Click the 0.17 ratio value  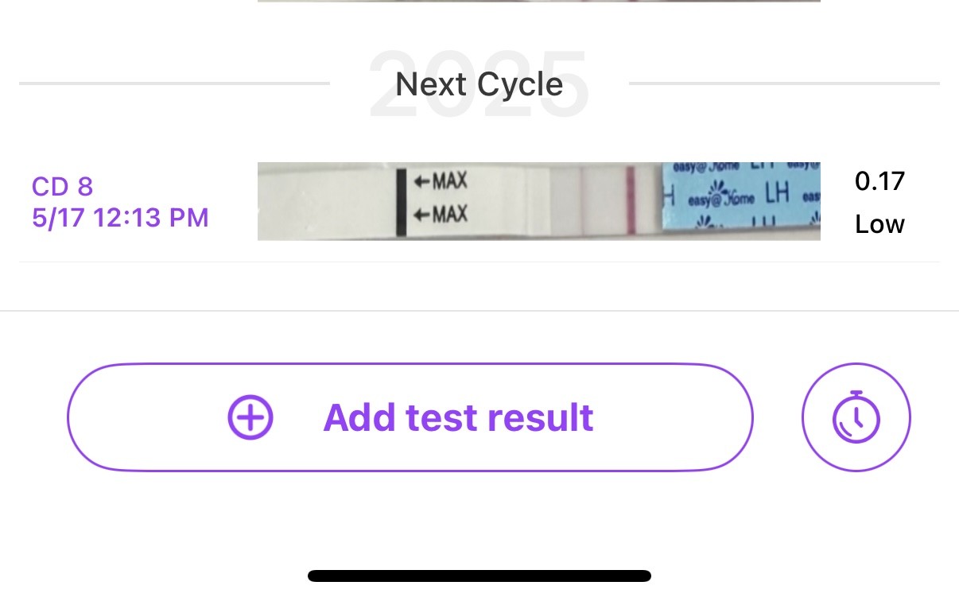coord(879,181)
